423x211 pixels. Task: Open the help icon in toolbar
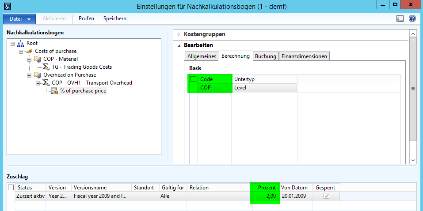coord(412,19)
